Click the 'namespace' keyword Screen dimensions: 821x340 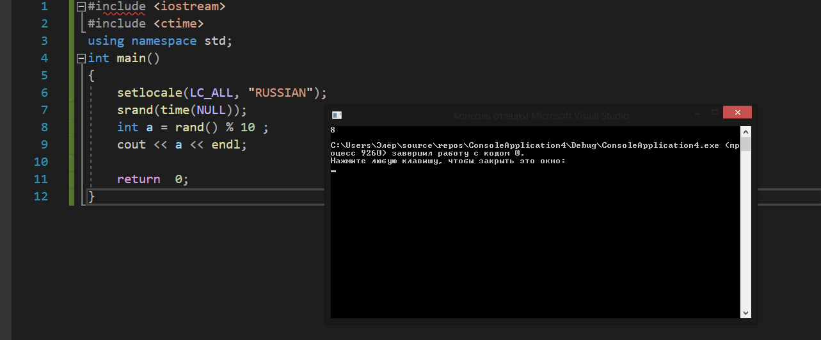(x=164, y=41)
